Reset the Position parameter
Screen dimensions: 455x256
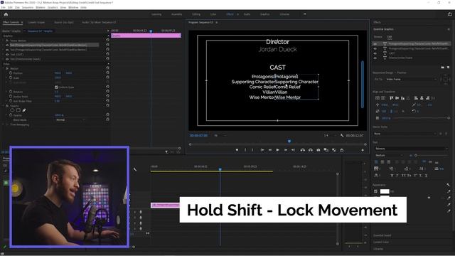coord(107,73)
